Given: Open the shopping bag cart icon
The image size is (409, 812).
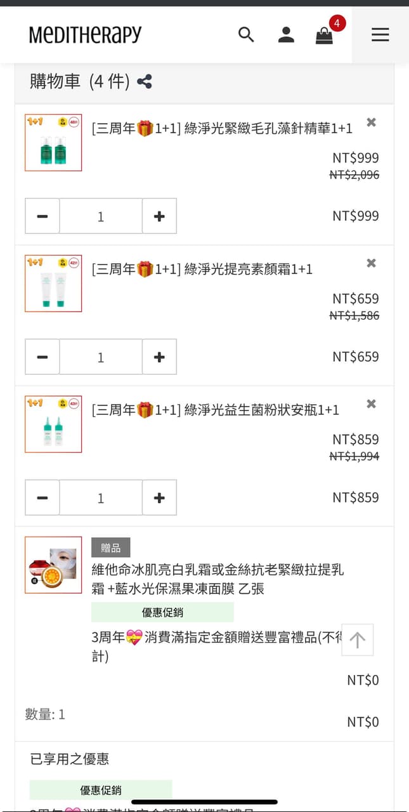Looking at the screenshot, I should [324, 36].
